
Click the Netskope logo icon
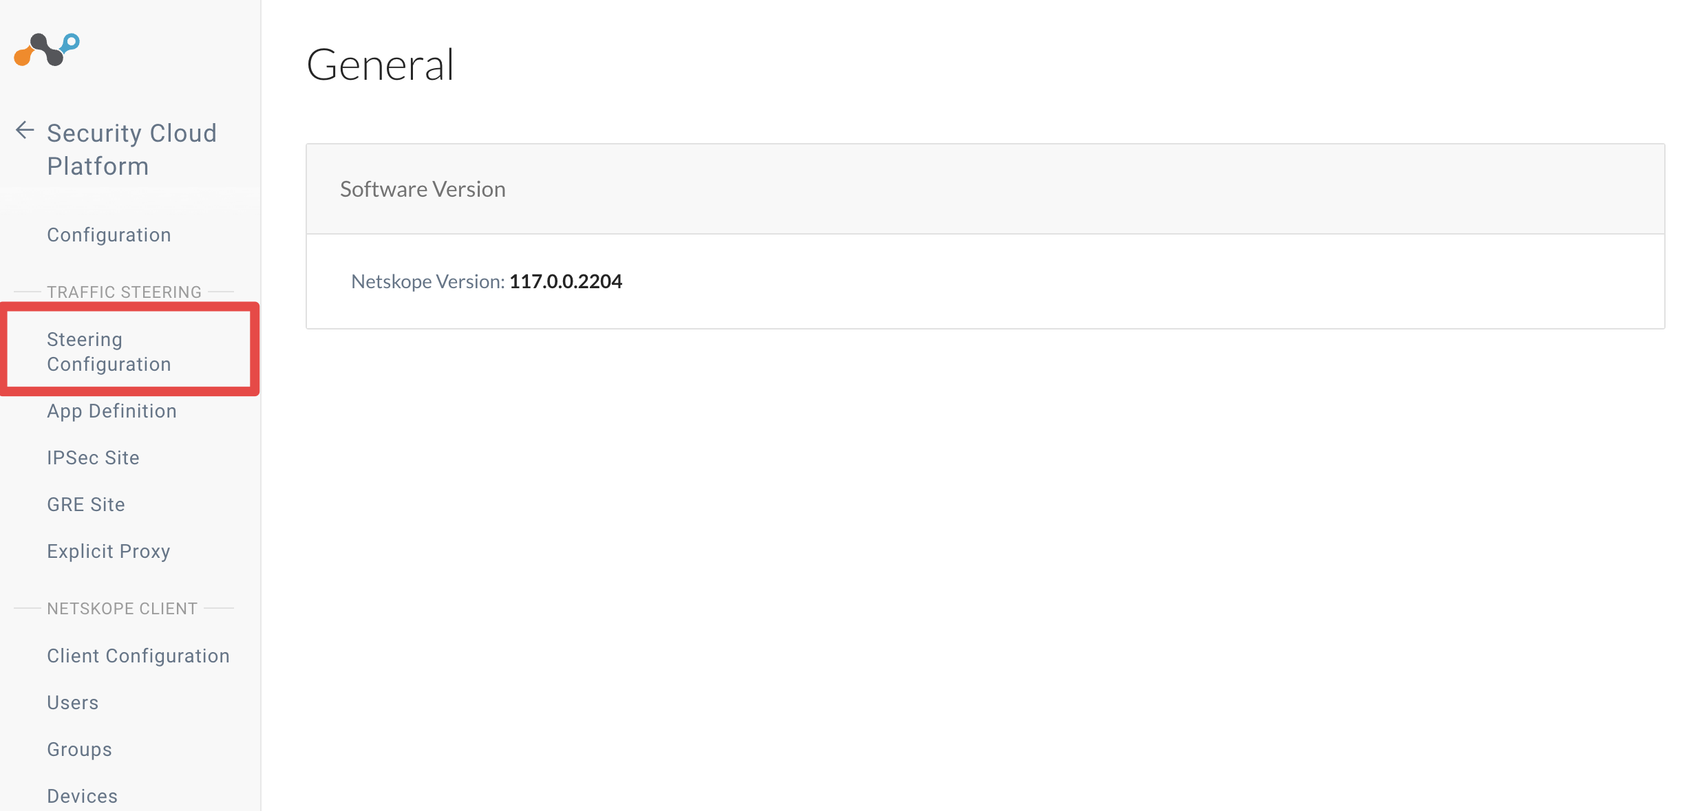[47, 50]
